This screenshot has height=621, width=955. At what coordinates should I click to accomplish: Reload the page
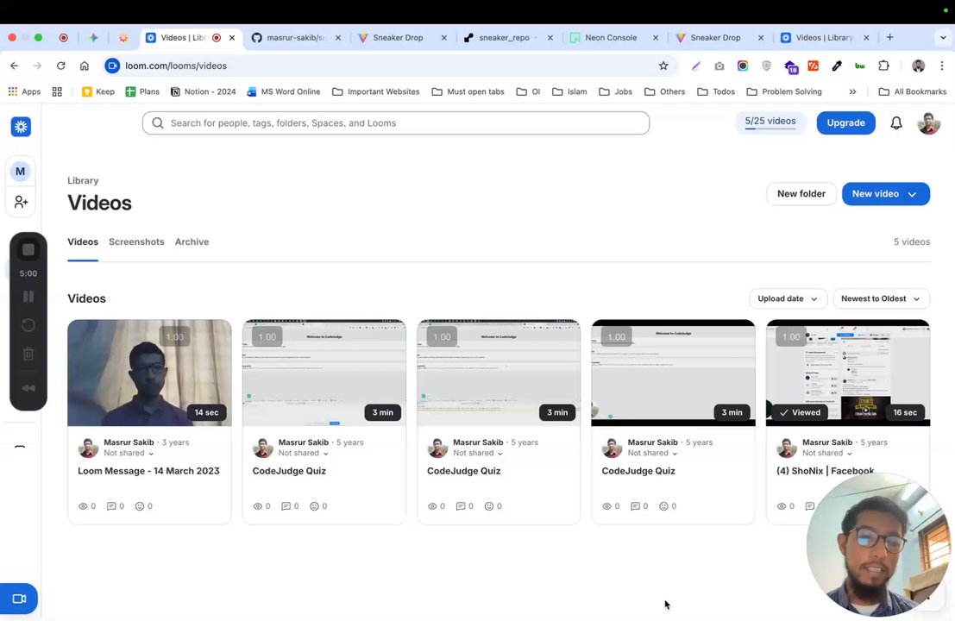click(x=61, y=66)
